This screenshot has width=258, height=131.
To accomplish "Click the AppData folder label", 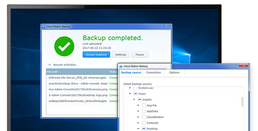I will [152, 111].
